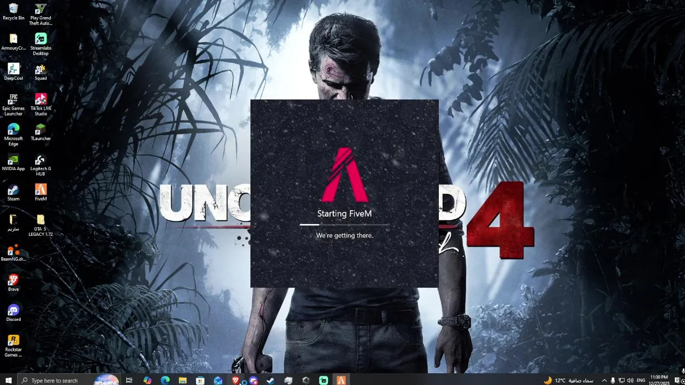This screenshot has height=385, width=685.
Task: Click the FiveM startup progress bar
Action: click(345, 225)
